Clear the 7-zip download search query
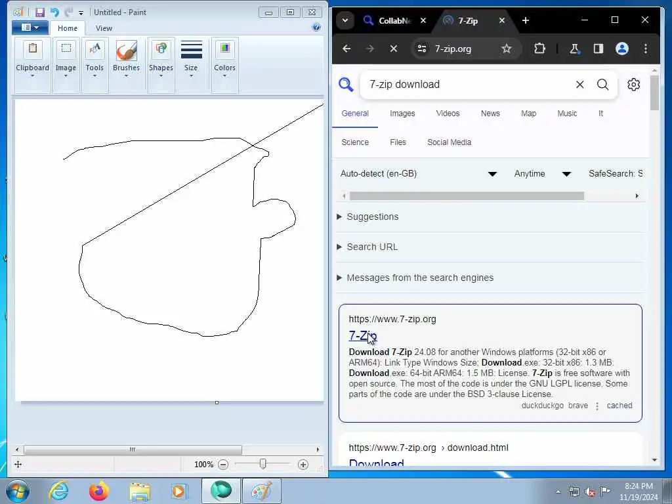This screenshot has width=672, height=504. click(580, 85)
